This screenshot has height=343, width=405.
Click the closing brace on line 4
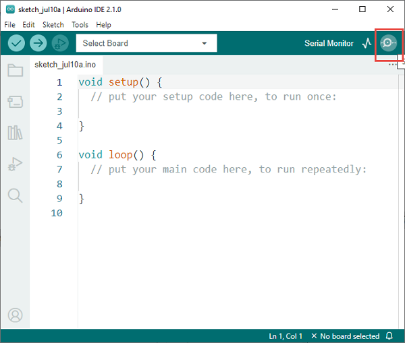(82, 126)
